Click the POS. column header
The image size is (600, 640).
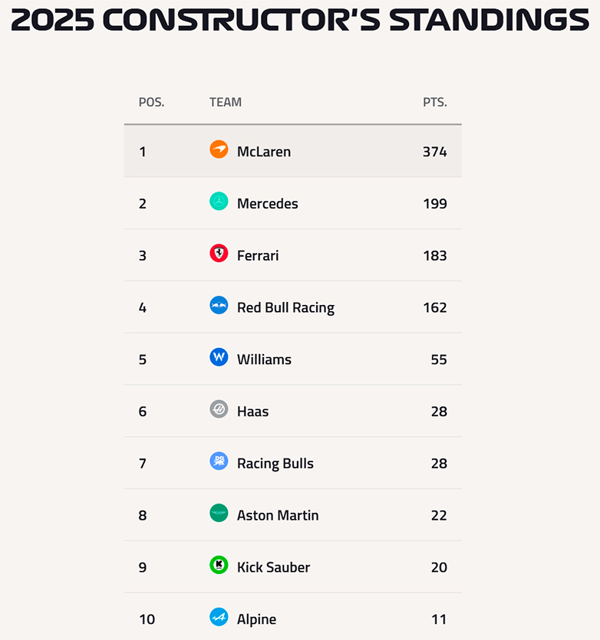pos(151,102)
